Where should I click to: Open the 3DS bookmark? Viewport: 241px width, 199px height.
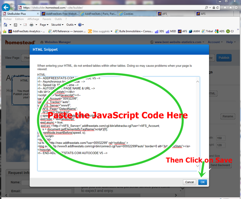(159, 32)
